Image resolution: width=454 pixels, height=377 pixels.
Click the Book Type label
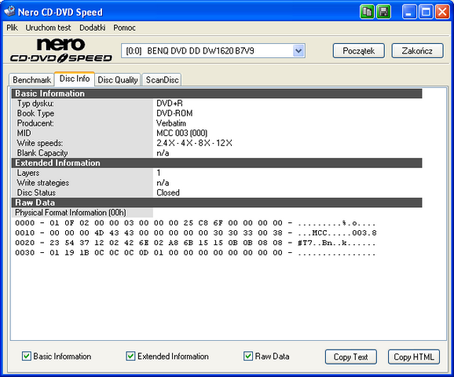35,113
